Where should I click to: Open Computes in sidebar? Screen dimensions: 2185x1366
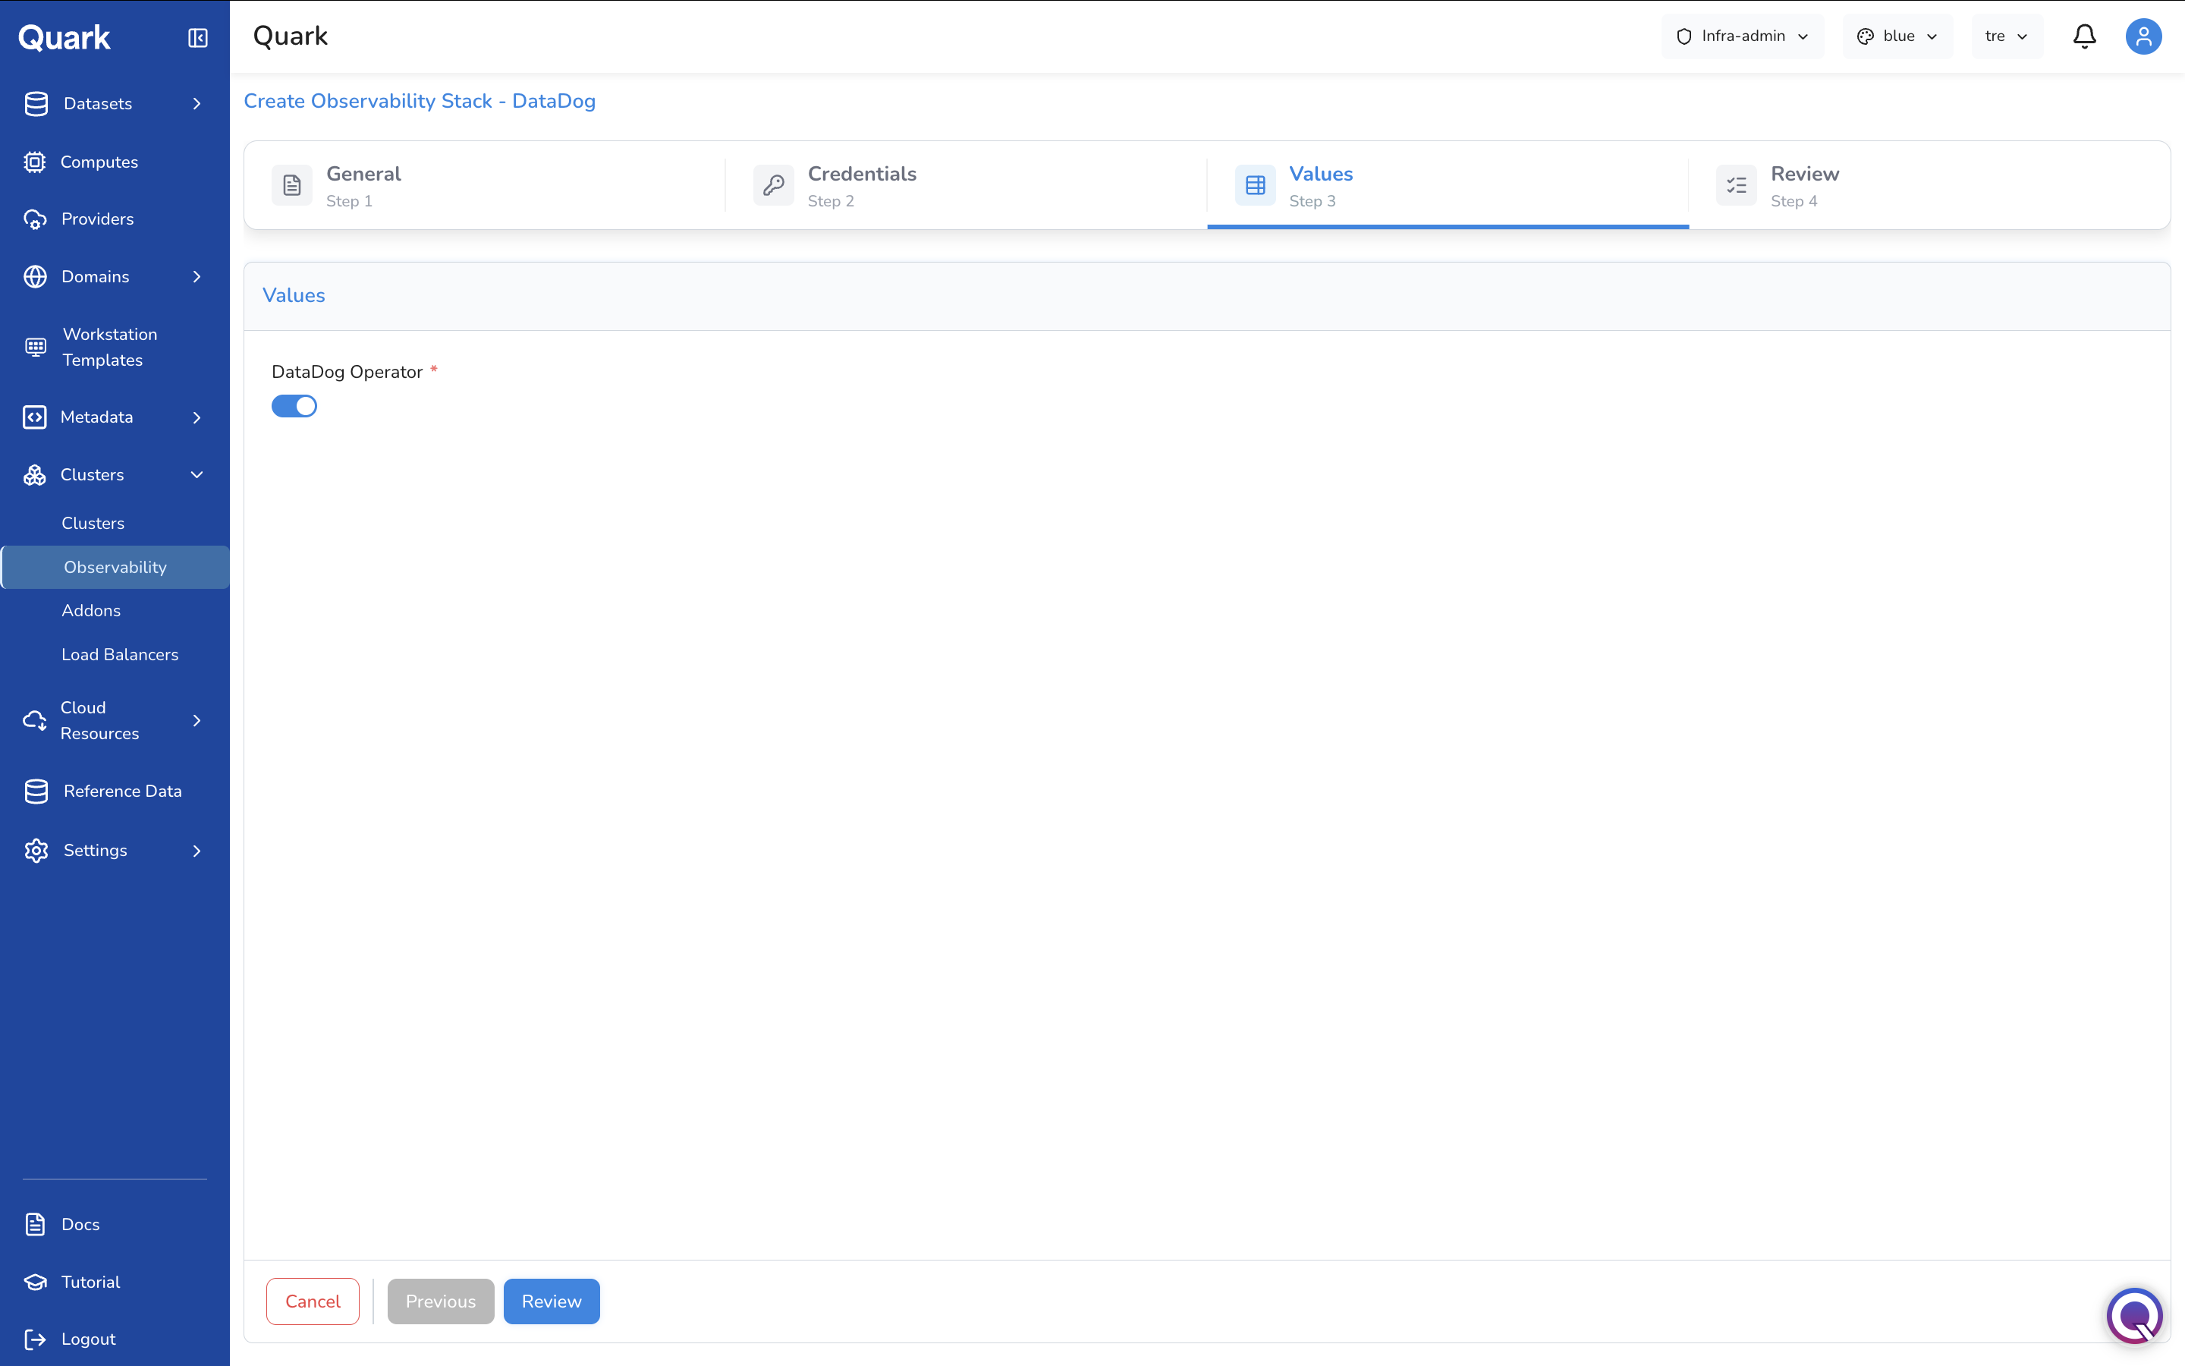[99, 162]
